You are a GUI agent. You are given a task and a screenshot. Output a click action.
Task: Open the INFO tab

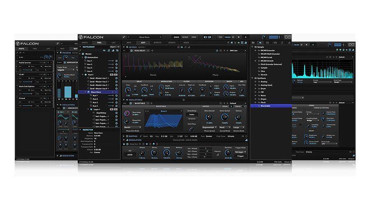point(129,43)
